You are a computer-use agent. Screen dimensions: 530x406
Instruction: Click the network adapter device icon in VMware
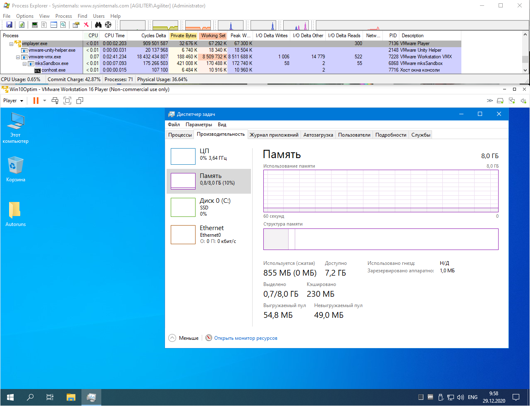coord(512,101)
